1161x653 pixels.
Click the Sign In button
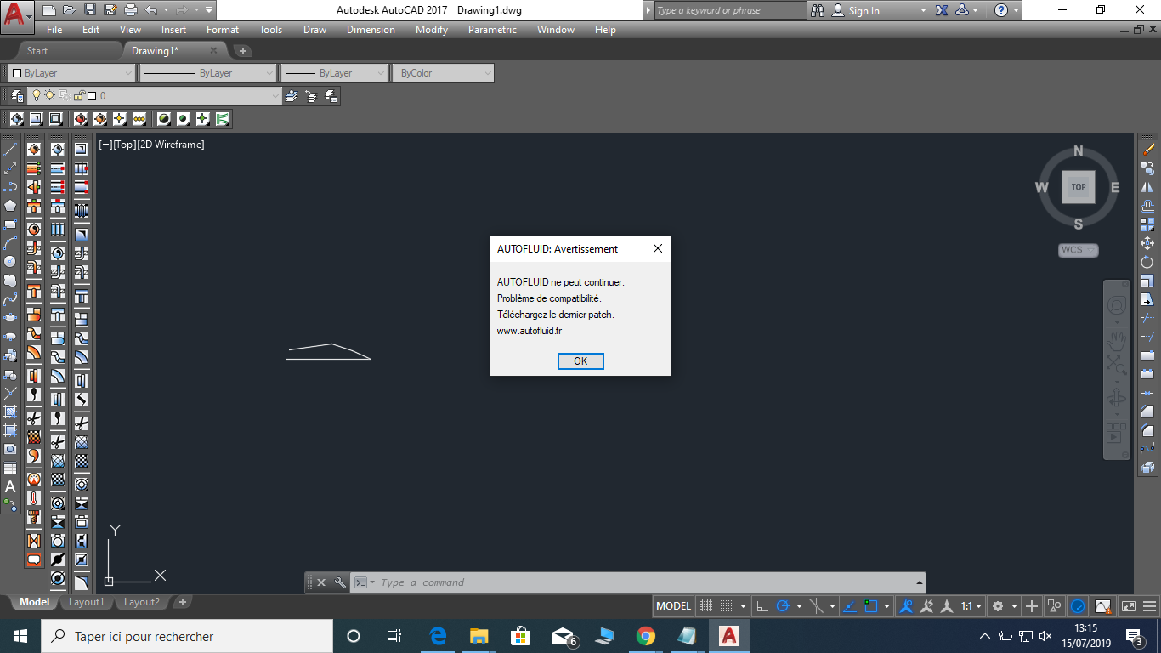(864, 11)
